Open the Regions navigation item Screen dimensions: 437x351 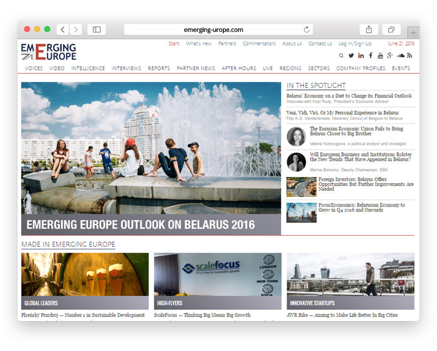pos(290,68)
